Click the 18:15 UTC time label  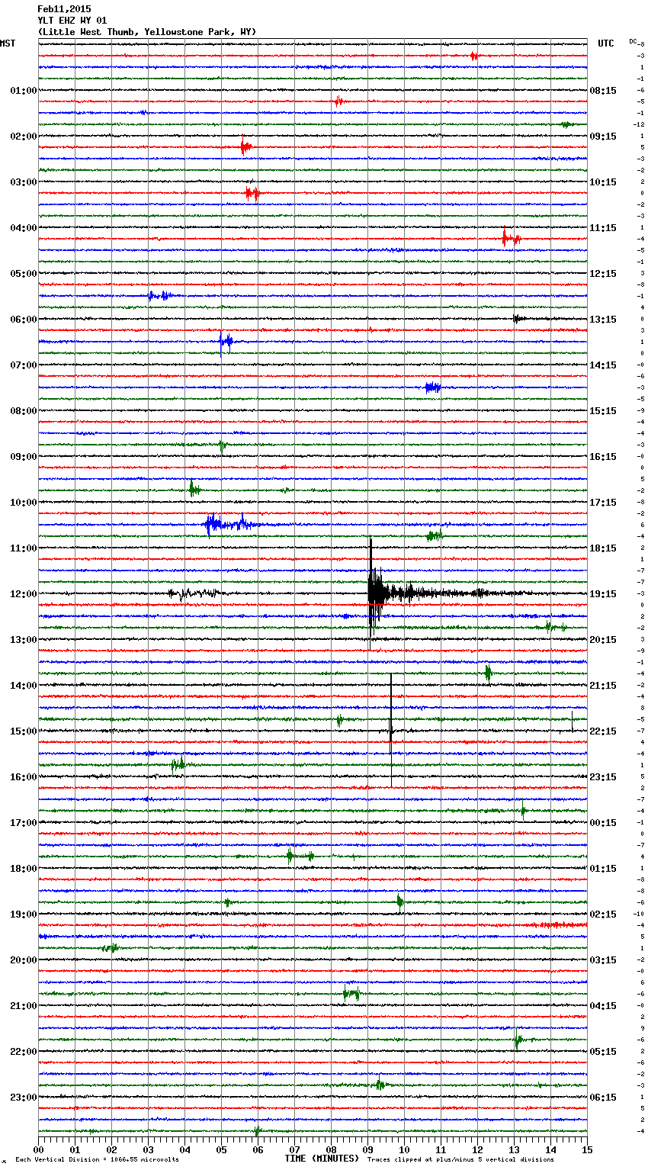[603, 548]
